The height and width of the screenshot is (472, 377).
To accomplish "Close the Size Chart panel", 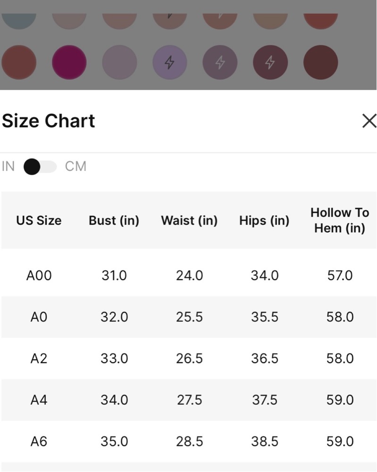I will 369,121.
